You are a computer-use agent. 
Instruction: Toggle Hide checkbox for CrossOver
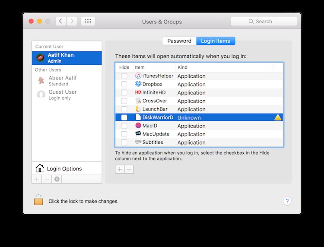124,101
